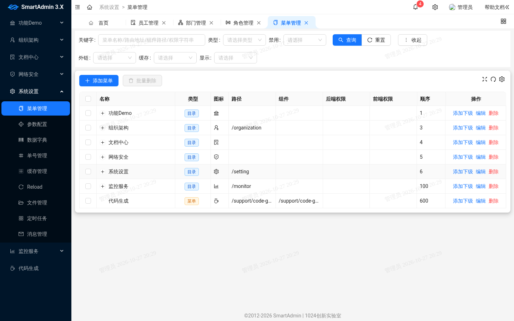
Task: Click the 组织架构 row user icon
Action: (x=216, y=128)
